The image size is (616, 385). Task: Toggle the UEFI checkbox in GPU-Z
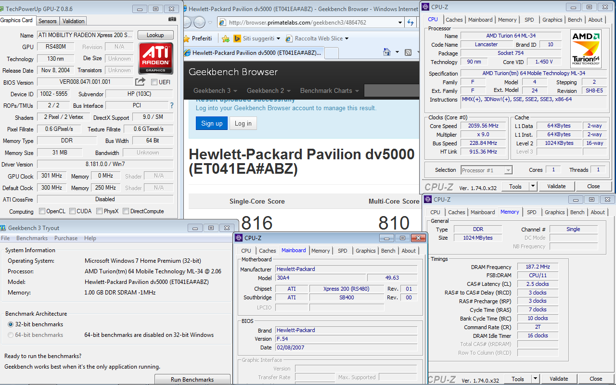(x=154, y=82)
